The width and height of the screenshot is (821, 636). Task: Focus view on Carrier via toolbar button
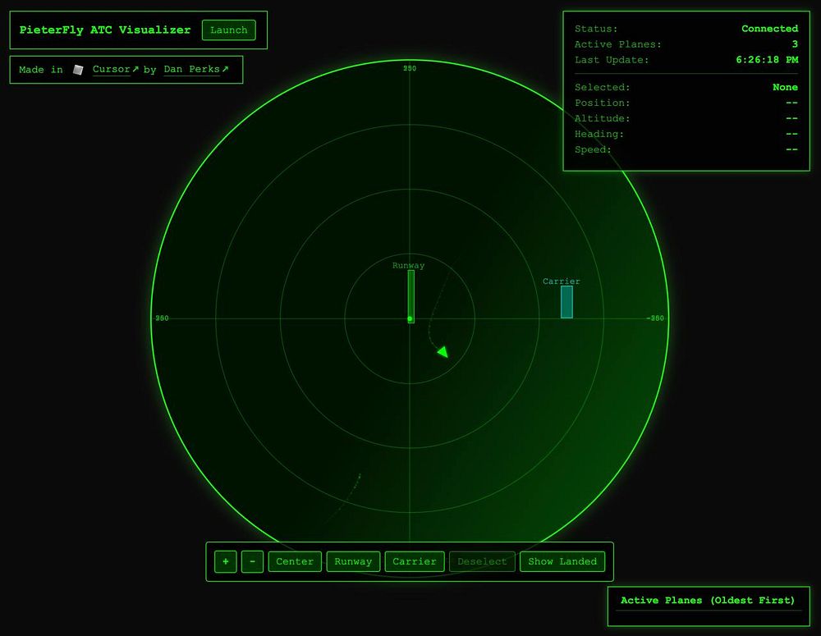point(415,561)
